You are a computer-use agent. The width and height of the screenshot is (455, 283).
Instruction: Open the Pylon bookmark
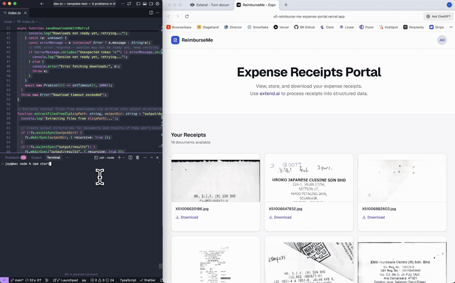366,27
